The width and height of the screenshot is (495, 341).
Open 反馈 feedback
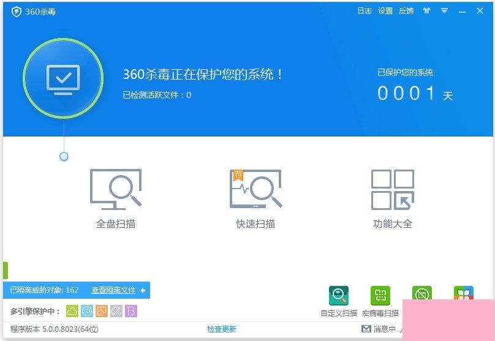(x=406, y=11)
